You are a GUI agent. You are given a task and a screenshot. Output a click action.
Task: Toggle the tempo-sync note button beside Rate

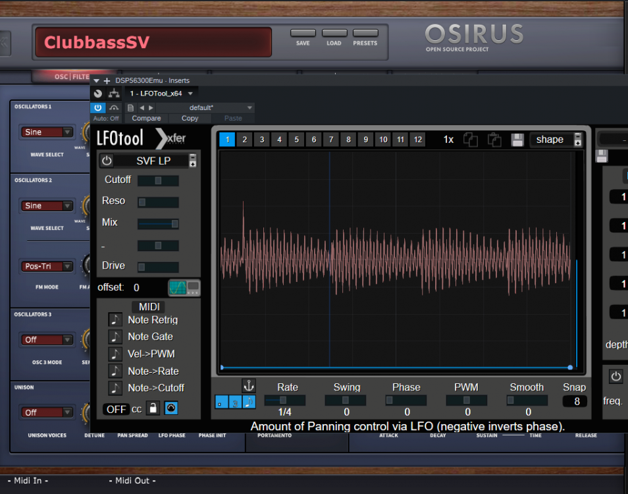[249, 402]
